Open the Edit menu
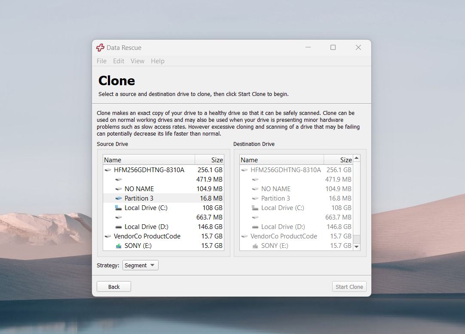The width and height of the screenshot is (465, 334). pyautogui.click(x=119, y=61)
